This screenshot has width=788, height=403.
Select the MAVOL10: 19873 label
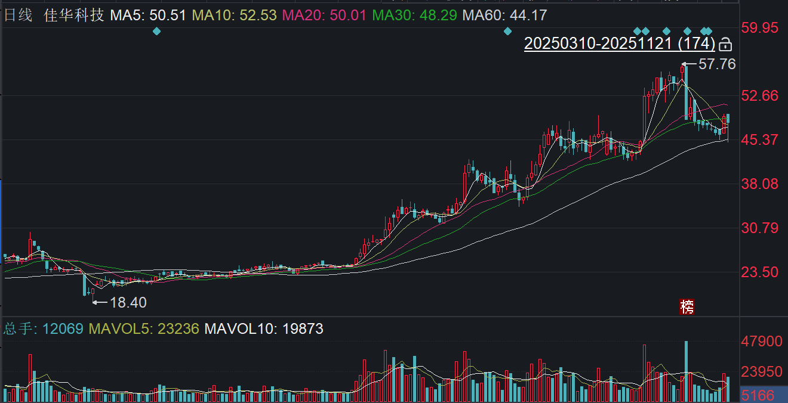(263, 328)
